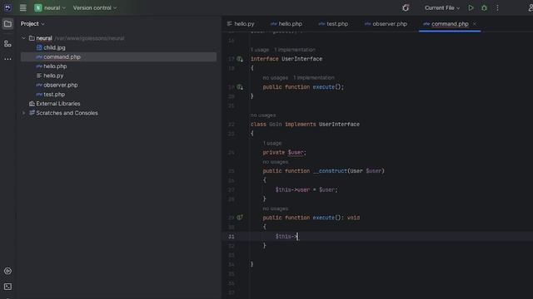This screenshot has height=299, width=533.
Task: Click the implemented gutter icon beside interface UserInterface
Action: coord(240,59)
